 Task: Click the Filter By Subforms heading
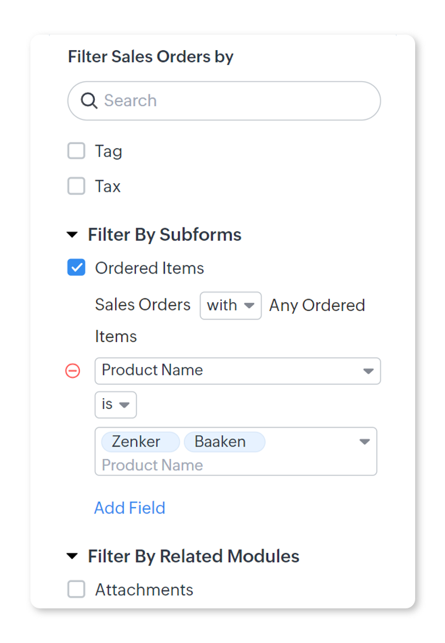(165, 235)
